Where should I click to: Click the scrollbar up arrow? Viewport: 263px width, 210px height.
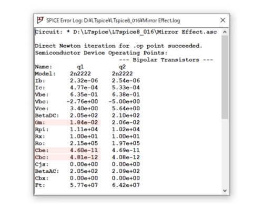pos(225,32)
